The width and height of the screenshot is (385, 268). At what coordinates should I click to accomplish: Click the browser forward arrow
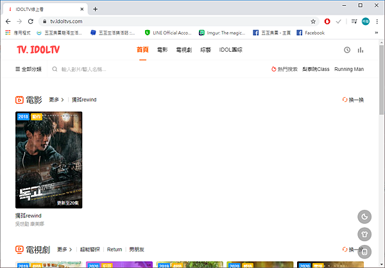point(19,22)
